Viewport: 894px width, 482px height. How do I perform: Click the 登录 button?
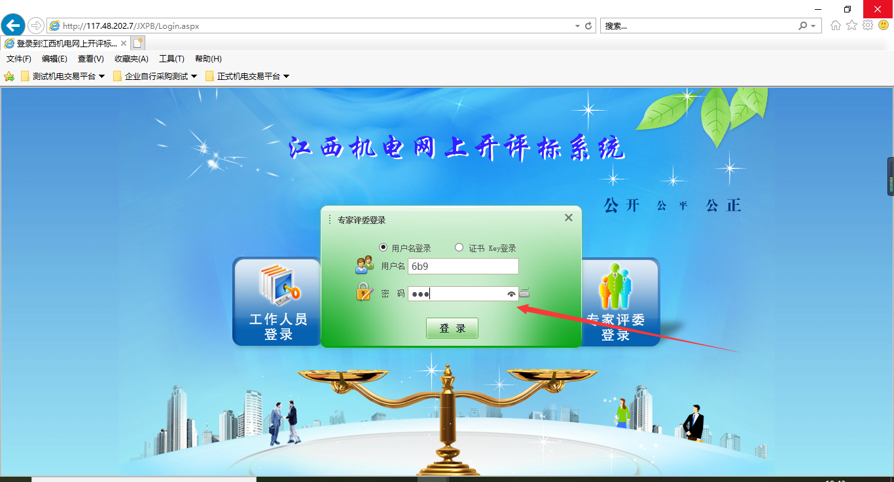coord(452,328)
